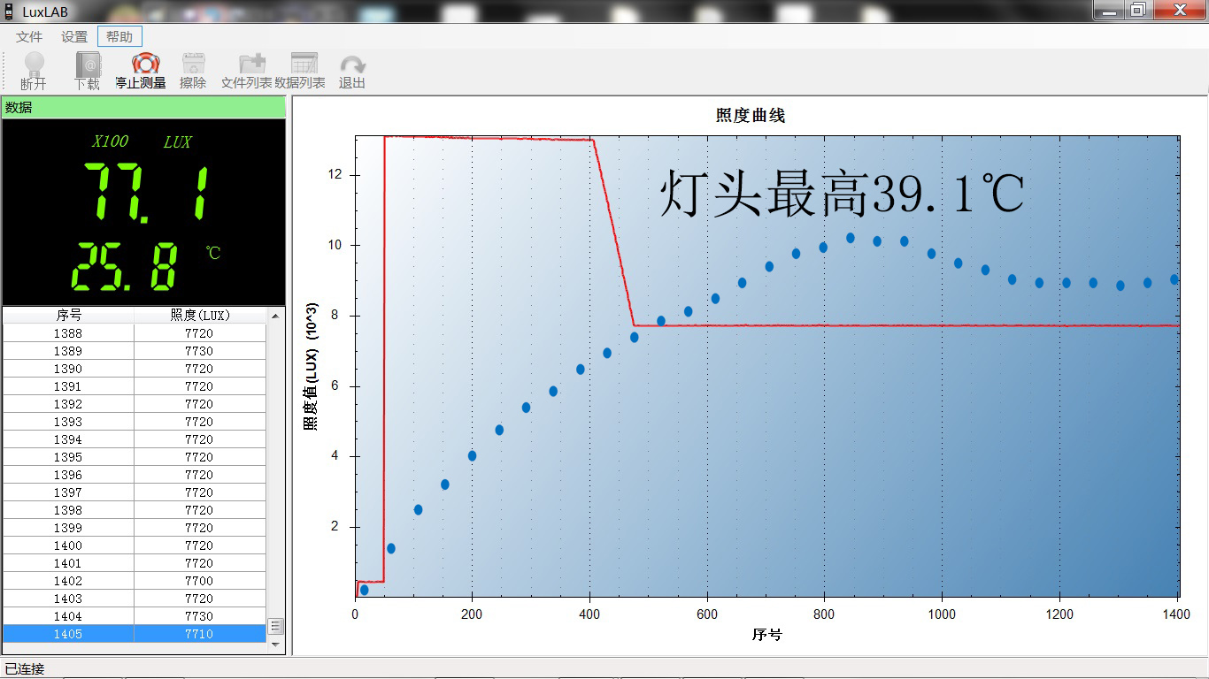The height and width of the screenshot is (679, 1209).
Task: Stop measuring with the 停止测量 lifebuoy icon
Action: pyautogui.click(x=145, y=64)
